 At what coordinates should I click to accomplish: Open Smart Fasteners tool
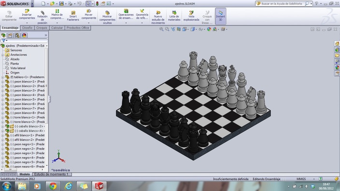(73, 16)
